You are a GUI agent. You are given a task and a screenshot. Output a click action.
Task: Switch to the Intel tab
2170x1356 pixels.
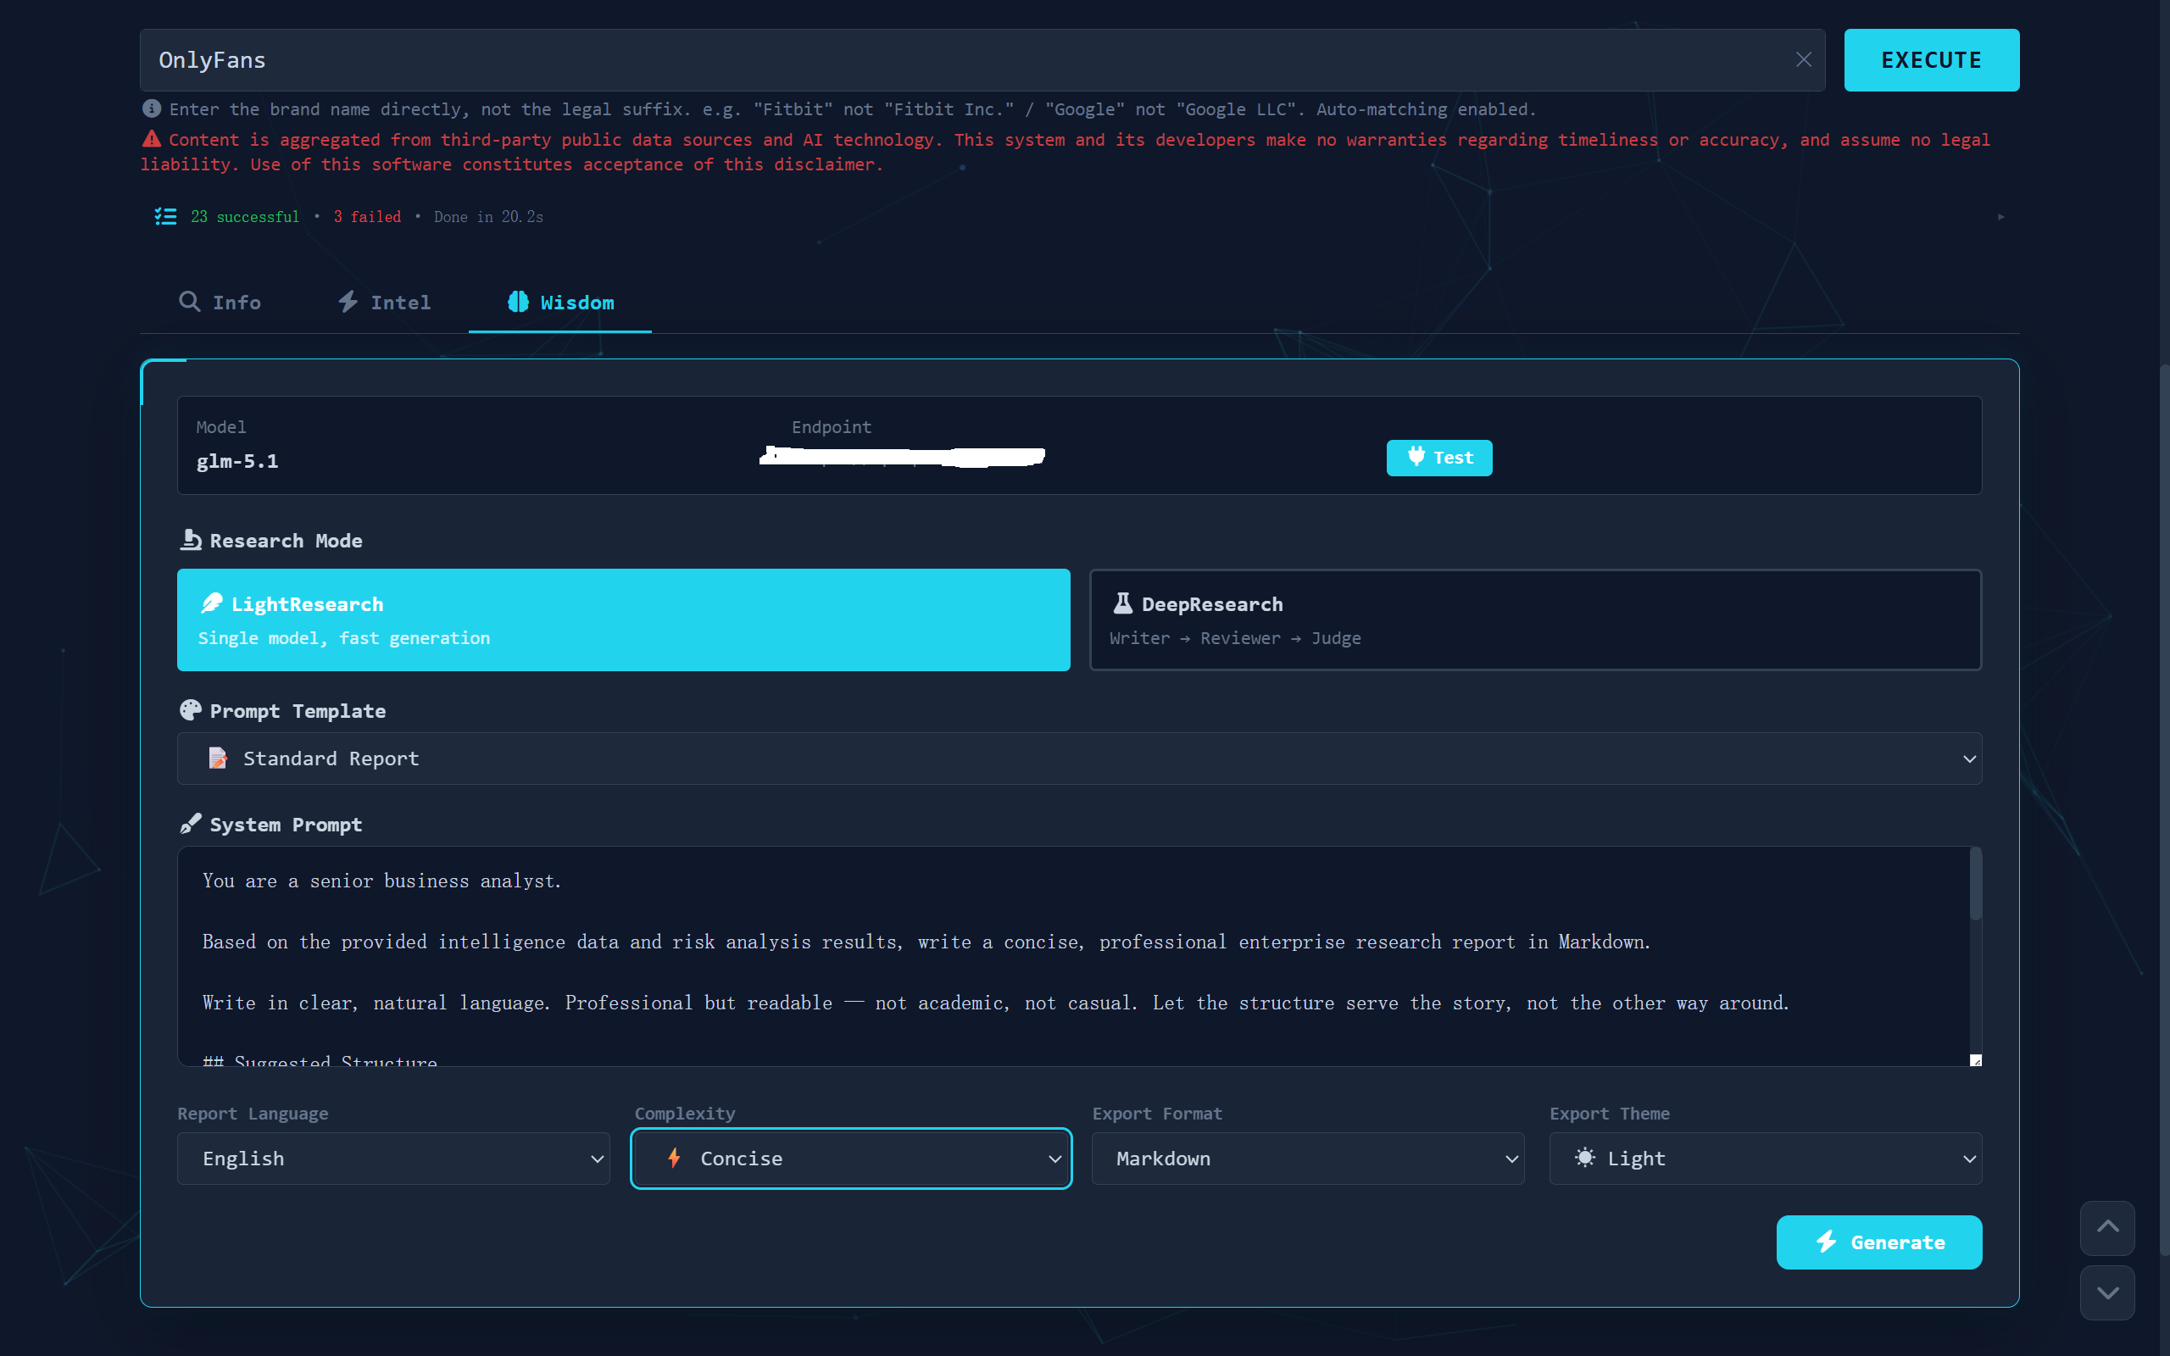384,303
